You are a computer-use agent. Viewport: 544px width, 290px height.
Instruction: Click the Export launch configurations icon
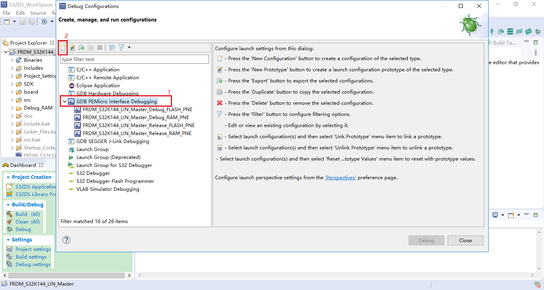81,47
